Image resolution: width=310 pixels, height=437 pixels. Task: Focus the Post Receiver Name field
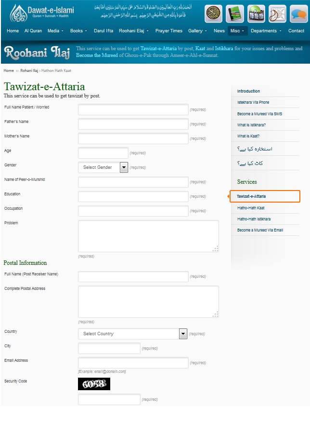[133, 276]
